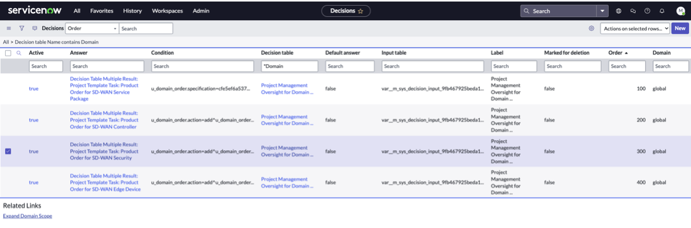Click the Marked for deletion search field

[572, 66]
